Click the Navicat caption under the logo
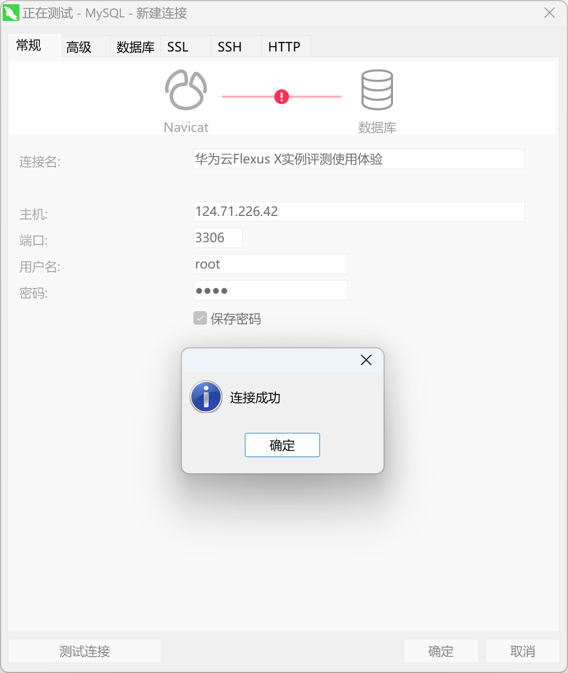 [186, 127]
